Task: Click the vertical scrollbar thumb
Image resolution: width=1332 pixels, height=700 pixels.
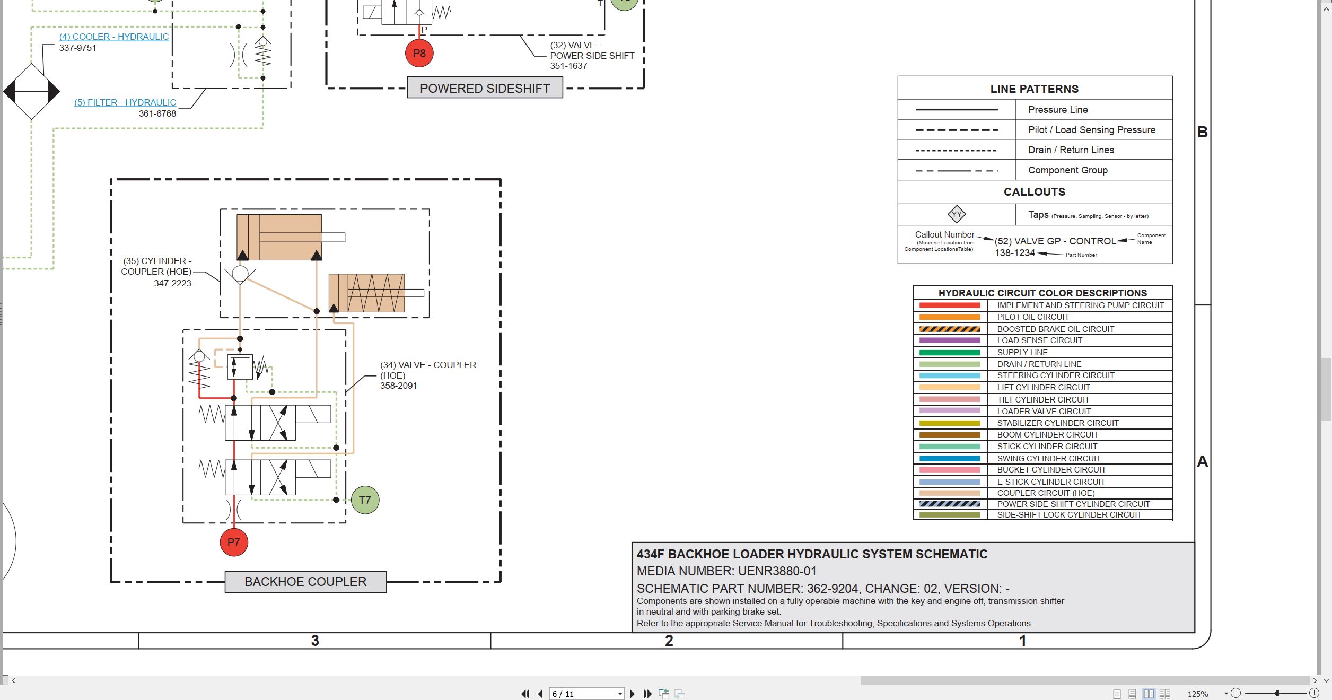Action: [x=1326, y=389]
